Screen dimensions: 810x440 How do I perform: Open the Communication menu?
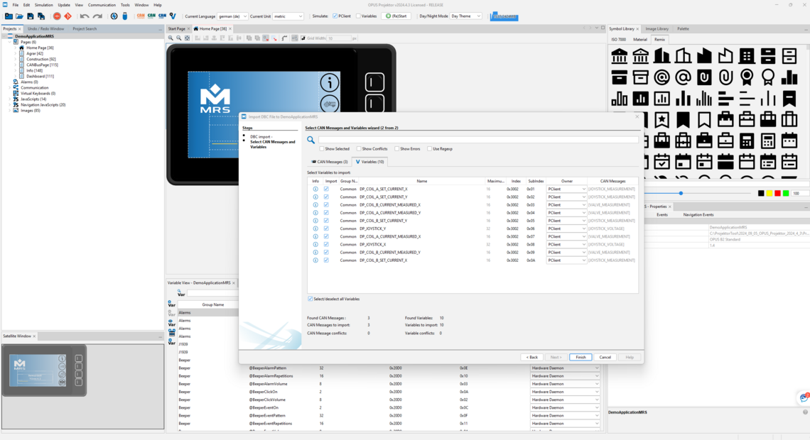(101, 4)
